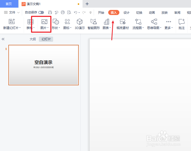Open the Animation (动画) tab
The width and height of the screenshot is (191, 151).
click(152, 12)
